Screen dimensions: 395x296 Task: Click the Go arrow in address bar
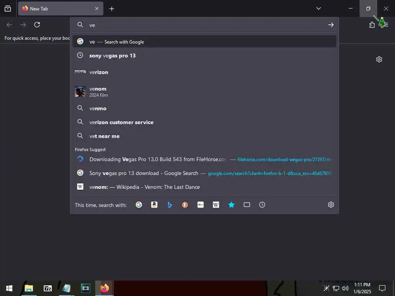click(331, 25)
